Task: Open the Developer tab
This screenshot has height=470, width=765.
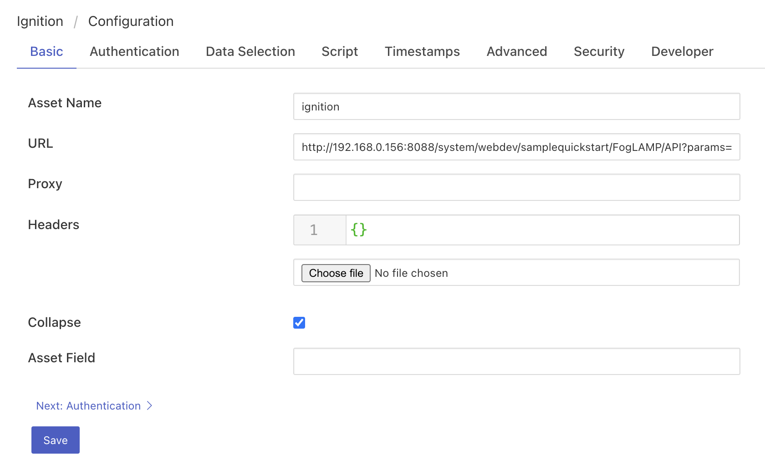Action: 682,52
